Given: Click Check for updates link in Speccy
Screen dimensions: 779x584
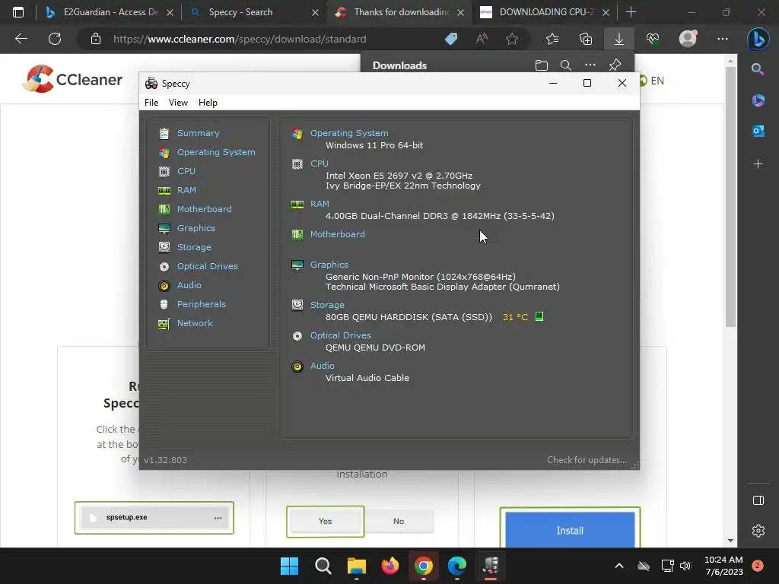Looking at the screenshot, I should click(x=587, y=460).
